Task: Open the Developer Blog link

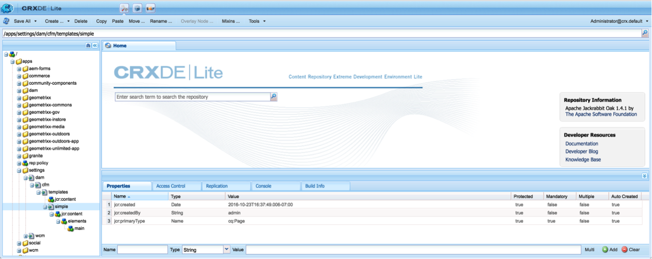Action: [581, 152]
